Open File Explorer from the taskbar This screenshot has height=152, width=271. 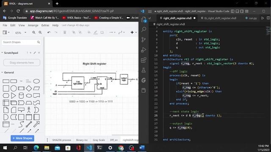pyautogui.click(x=47, y=148)
